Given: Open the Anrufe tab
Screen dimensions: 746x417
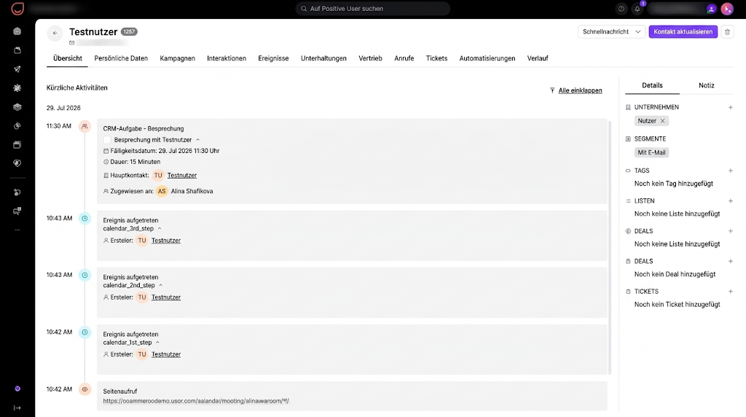Looking at the screenshot, I should (x=404, y=58).
